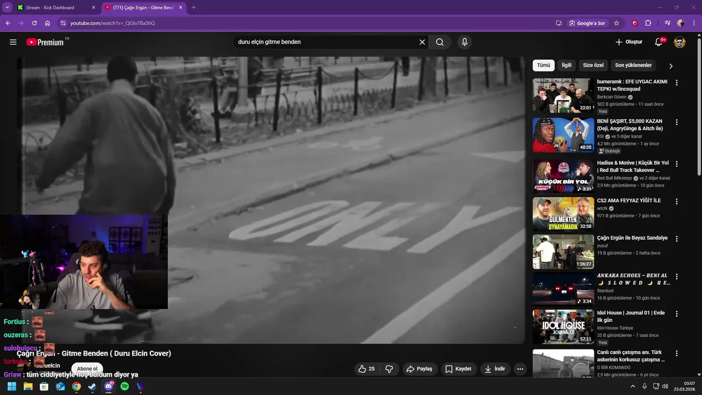Open options for bumeramk EFE UYGAC video
This screenshot has height=395, width=702.
[677, 83]
